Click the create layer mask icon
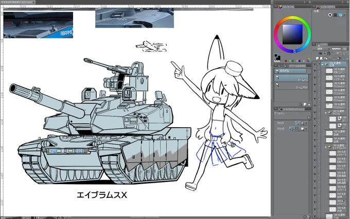The image size is (350, 219). coord(339,58)
